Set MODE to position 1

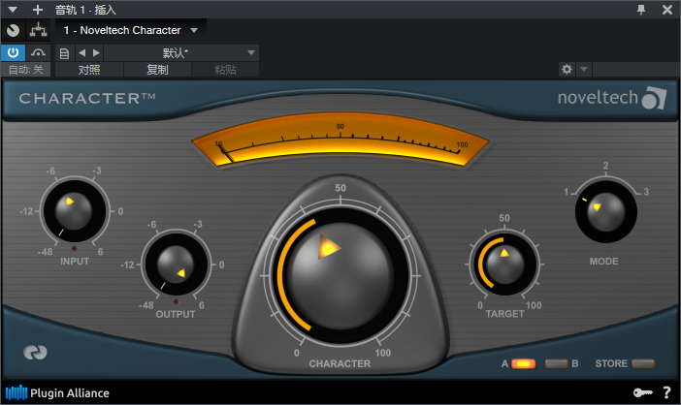[566, 192]
